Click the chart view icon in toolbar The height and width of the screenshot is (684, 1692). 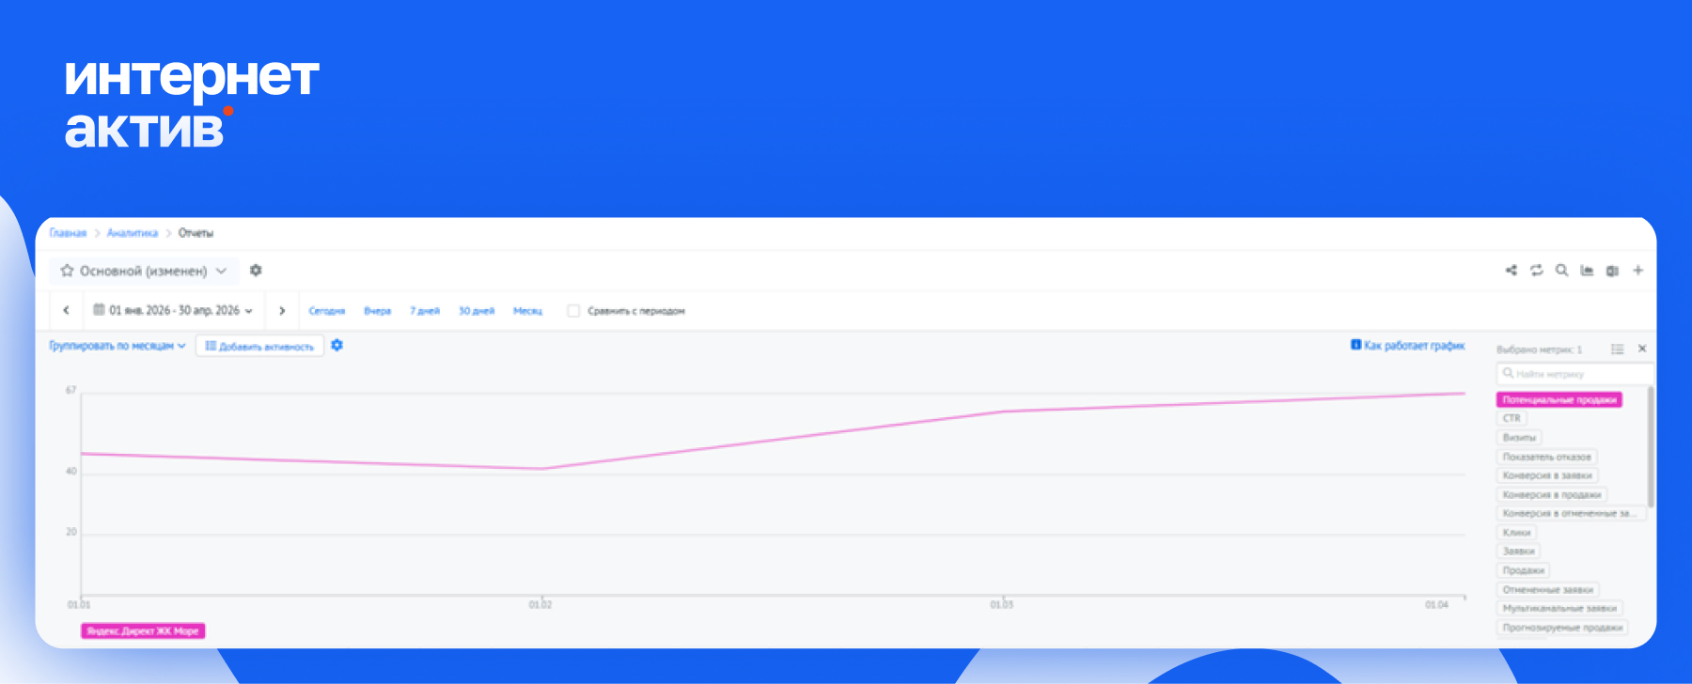click(1588, 271)
